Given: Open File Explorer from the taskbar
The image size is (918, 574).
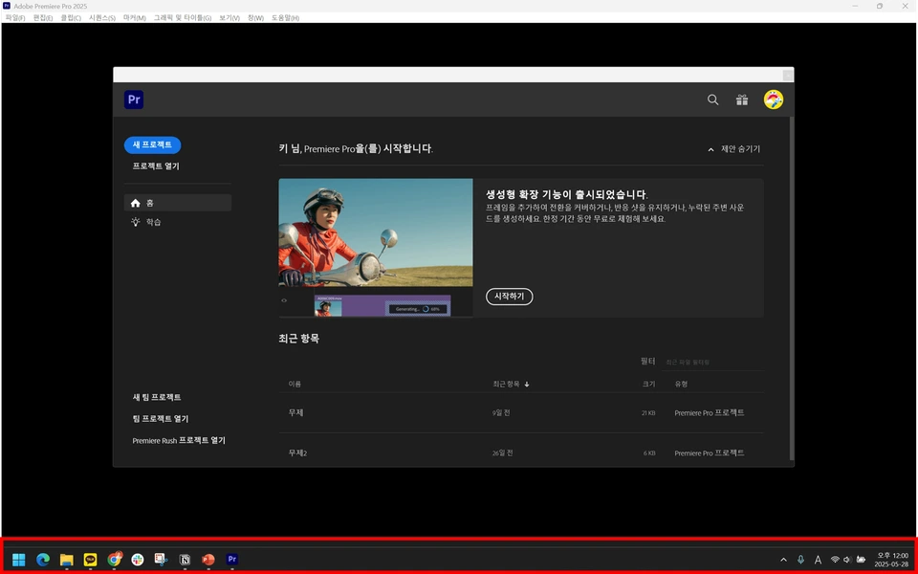Looking at the screenshot, I should tap(66, 560).
